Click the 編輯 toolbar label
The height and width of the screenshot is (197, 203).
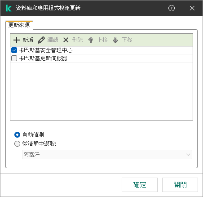click(53, 40)
